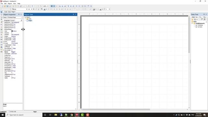Viewport: 208px width, 117px height.
Task: Open the frame width dropdown arrow
Action: coord(109,9)
